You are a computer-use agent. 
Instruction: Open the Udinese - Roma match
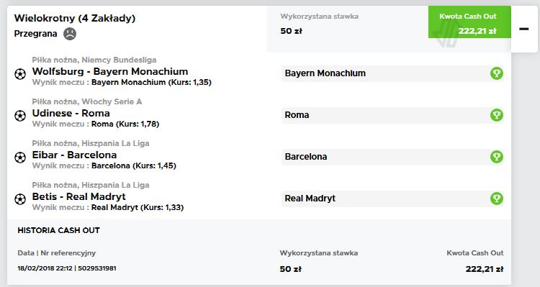71,113
